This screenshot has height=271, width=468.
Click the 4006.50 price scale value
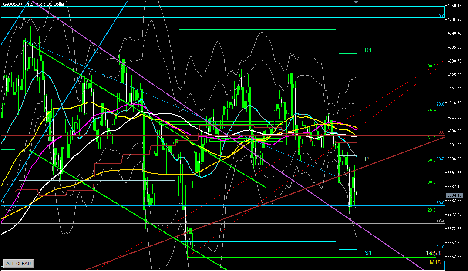[x=455, y=131]
